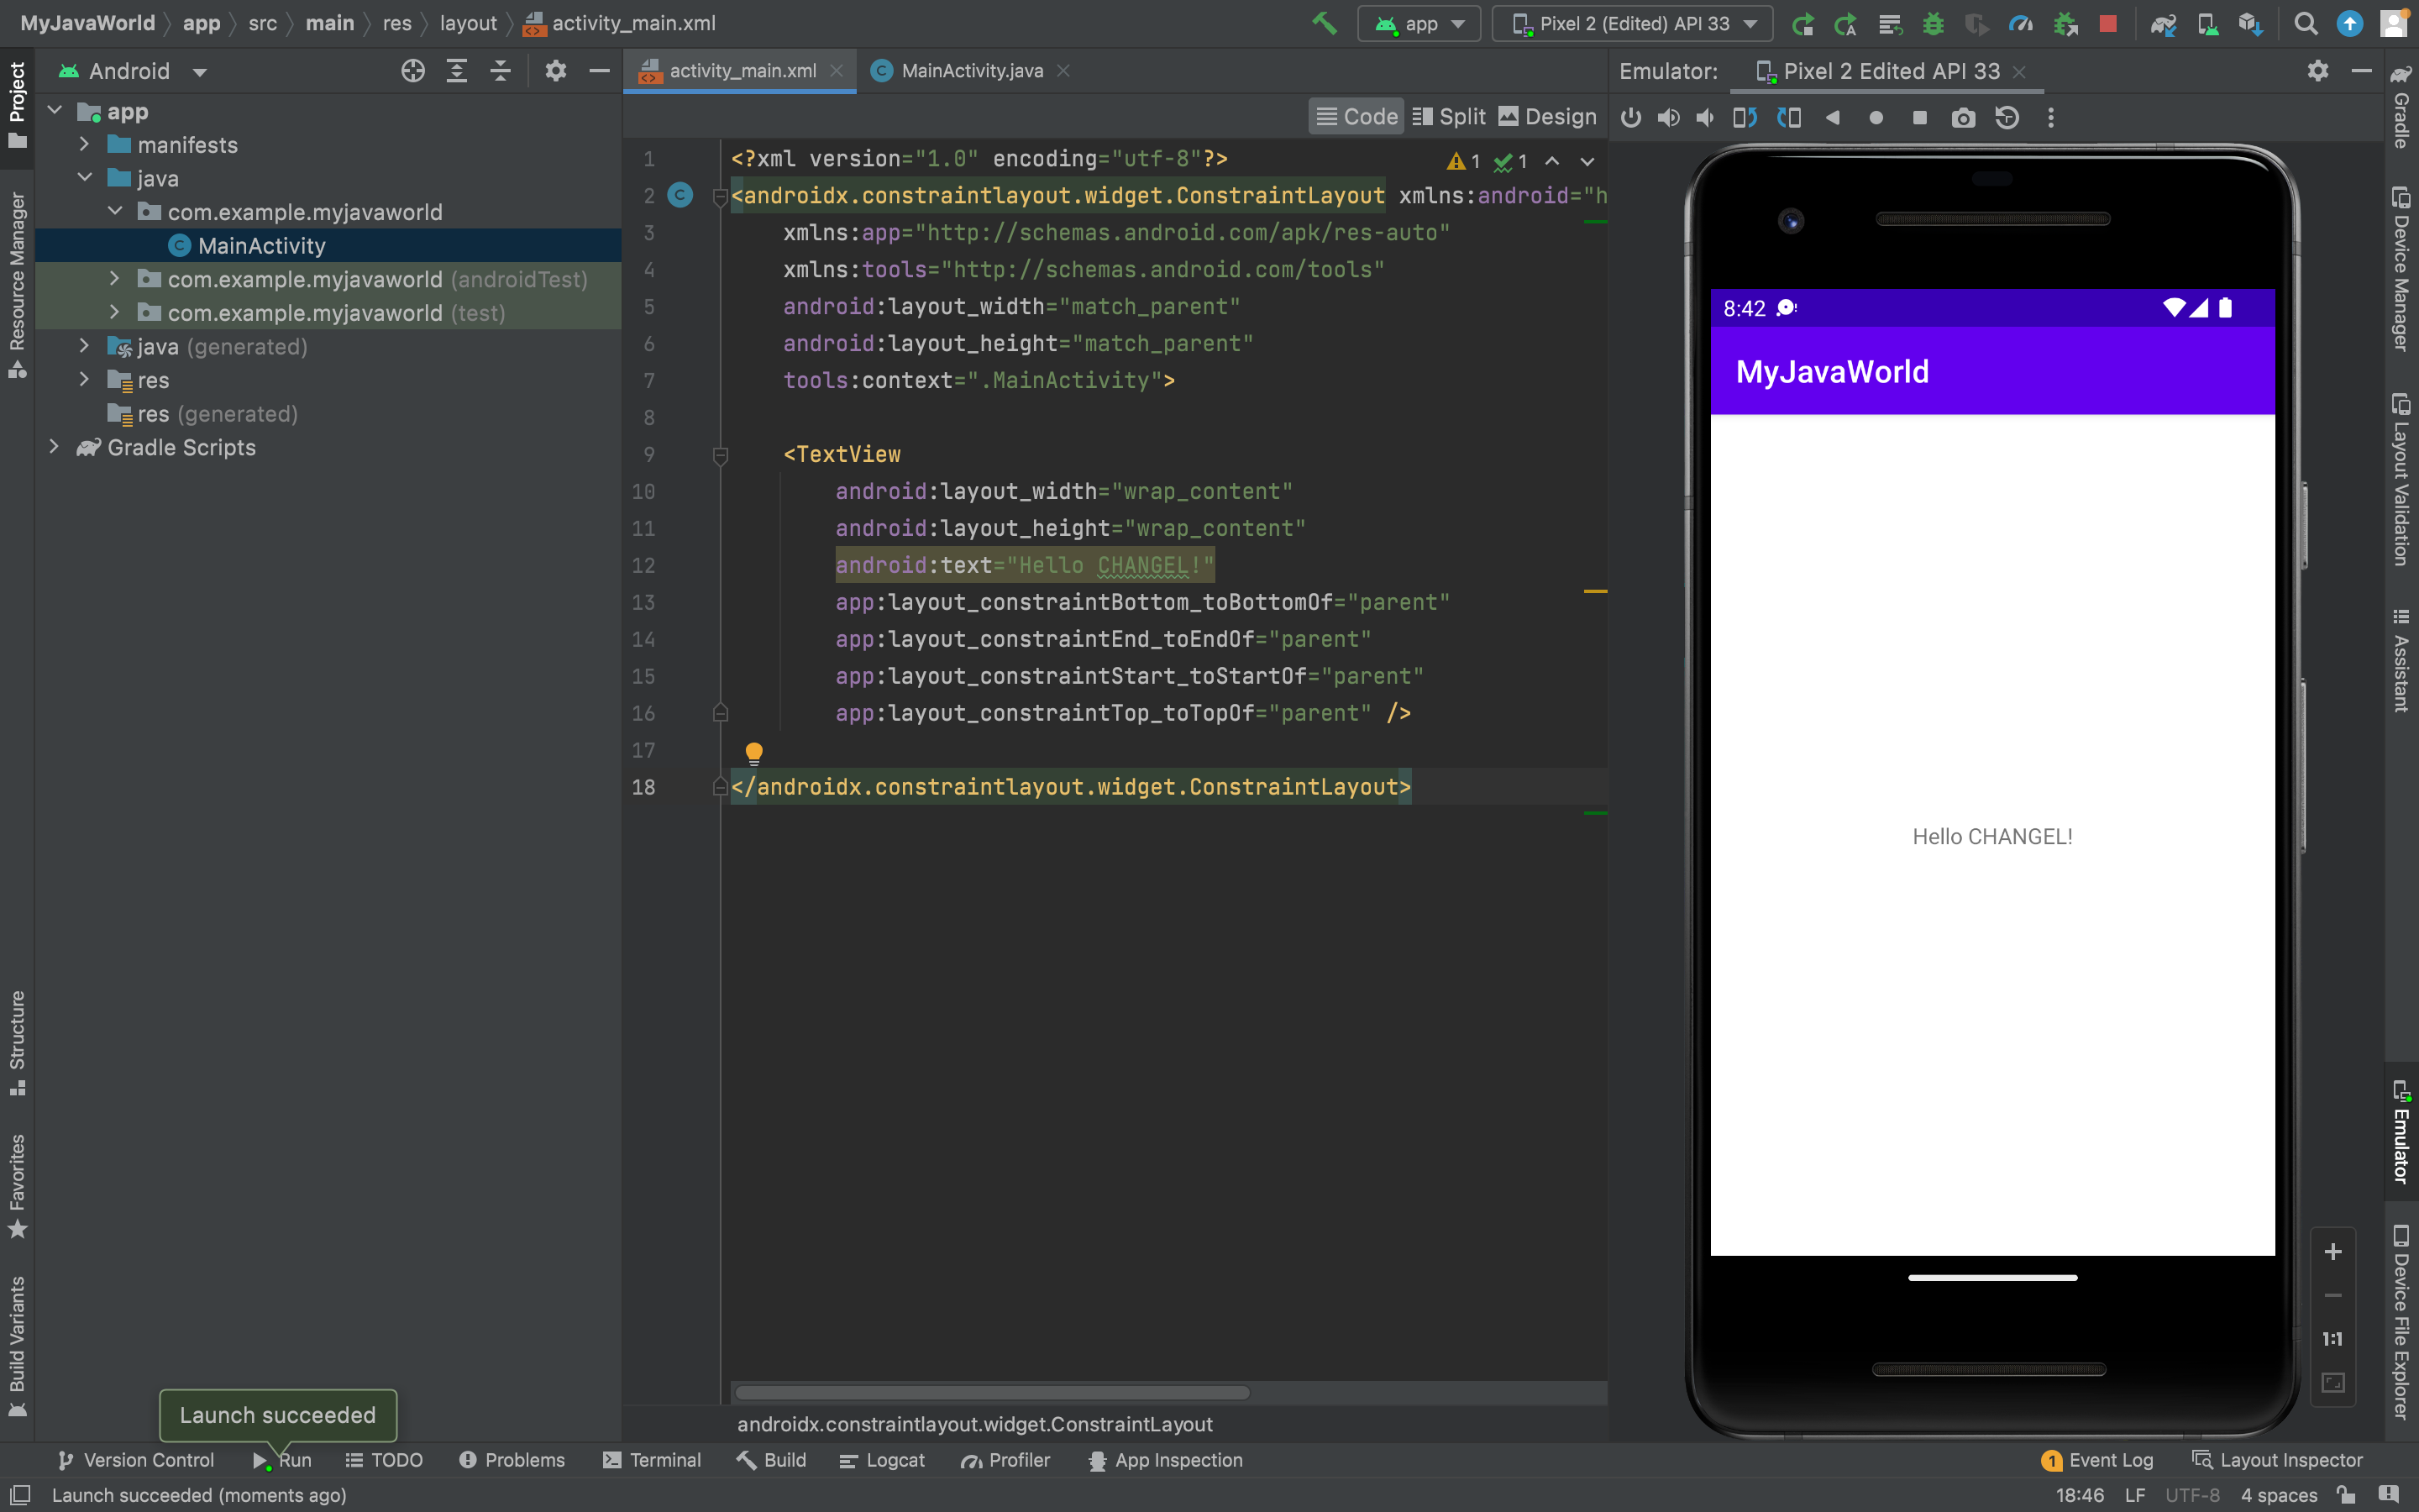Image resolution: width=2419 pixels, height=1512 pixels.
Task: Expand the manifests folder
Action: tap(85, 145)
